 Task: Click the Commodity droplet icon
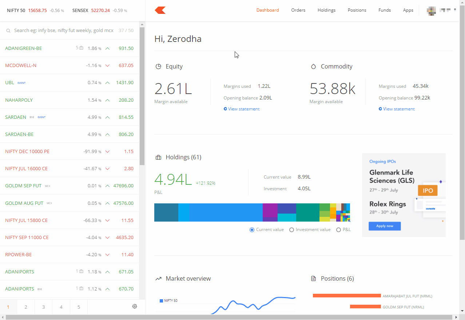click(313, 67)
